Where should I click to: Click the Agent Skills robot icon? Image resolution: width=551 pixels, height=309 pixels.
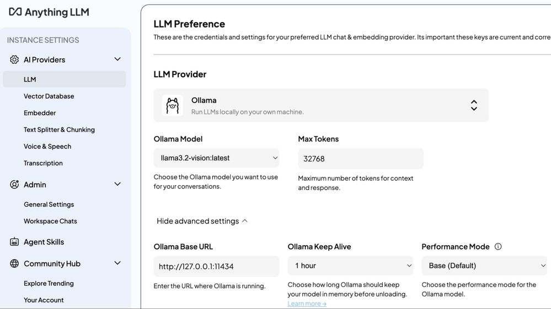[x=14, y=242]
